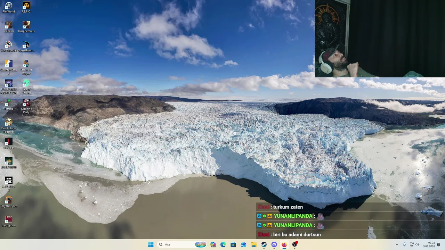This screenshot has height=250, width=445.
Task: Select the Blasphemous desktop icon
Action: [26, 27]
